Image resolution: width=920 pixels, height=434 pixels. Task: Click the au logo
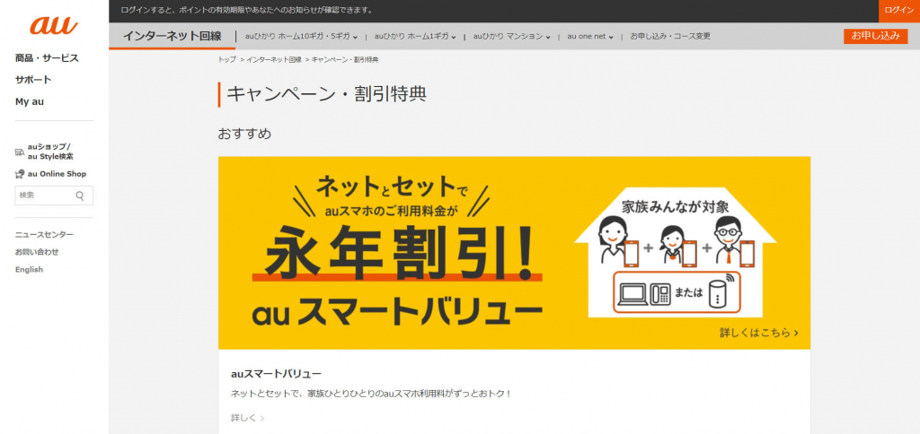pos(54,24)
